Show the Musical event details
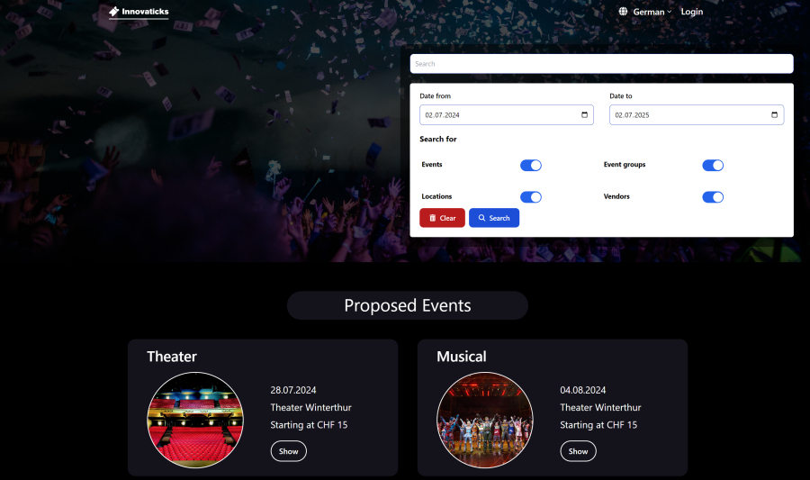 [578, 451]
